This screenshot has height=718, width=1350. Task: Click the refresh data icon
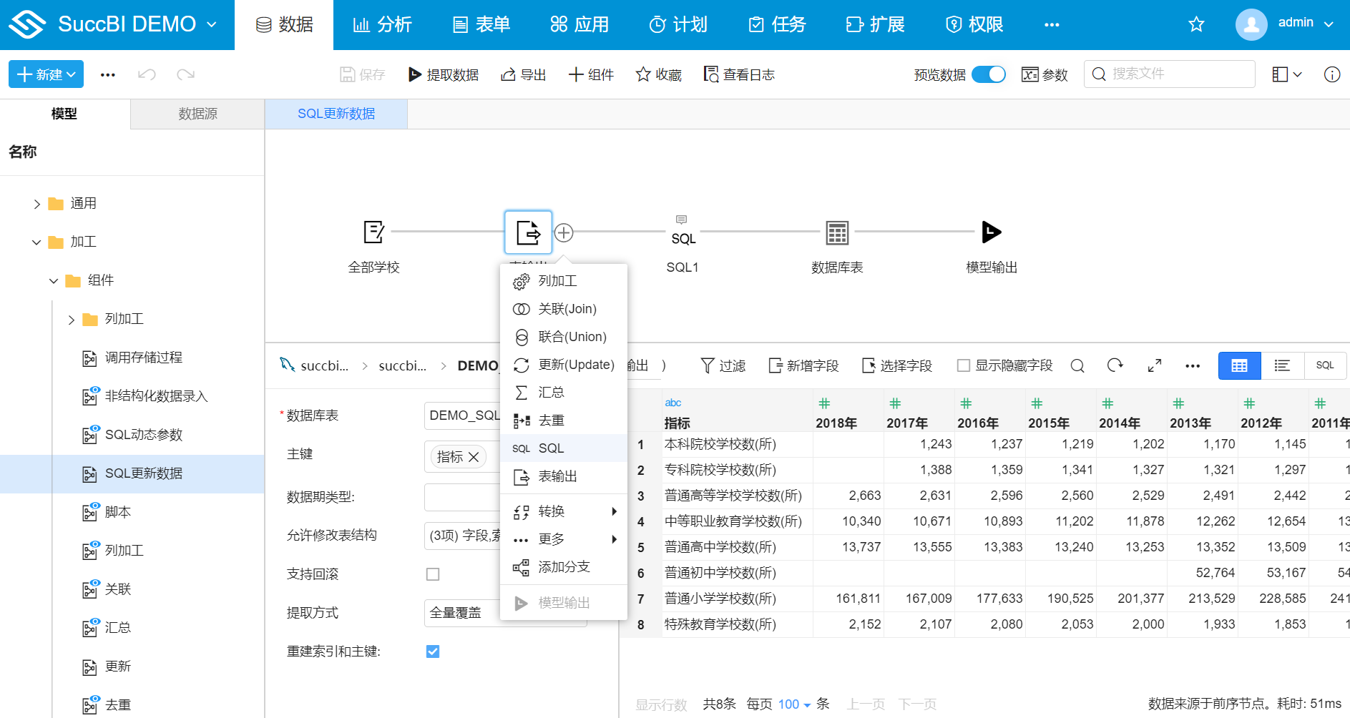click(1115, 365)
